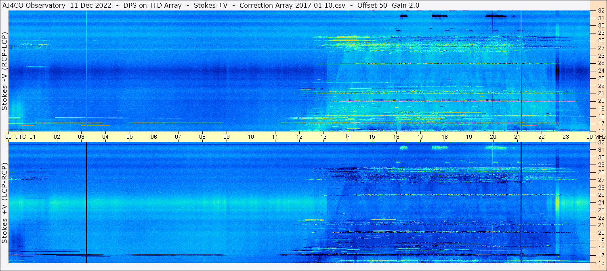Select hour marker 12 on the time axis
The image size is (607, 271).
coord(299,137)
